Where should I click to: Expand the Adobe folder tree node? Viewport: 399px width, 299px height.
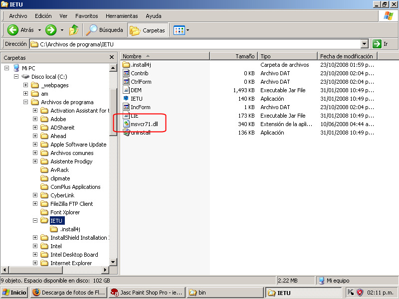tap(35, 119)
